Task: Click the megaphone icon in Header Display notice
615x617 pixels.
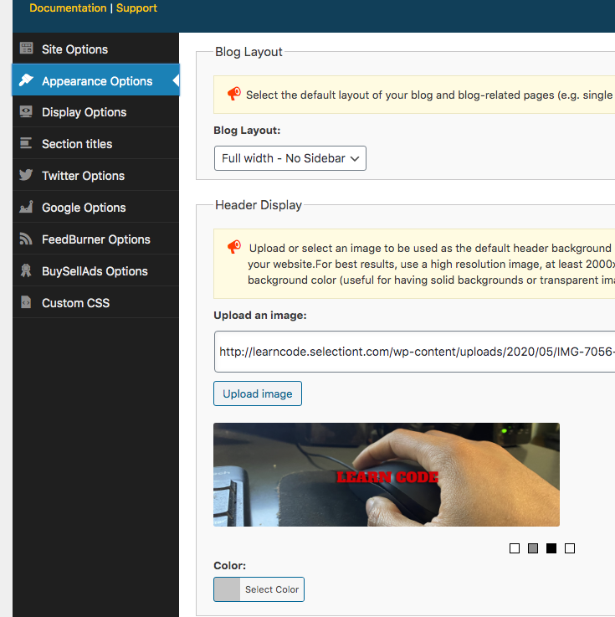Action: [x=234, y=247]
